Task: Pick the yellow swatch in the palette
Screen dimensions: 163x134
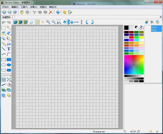Action: tap(141, 37)
